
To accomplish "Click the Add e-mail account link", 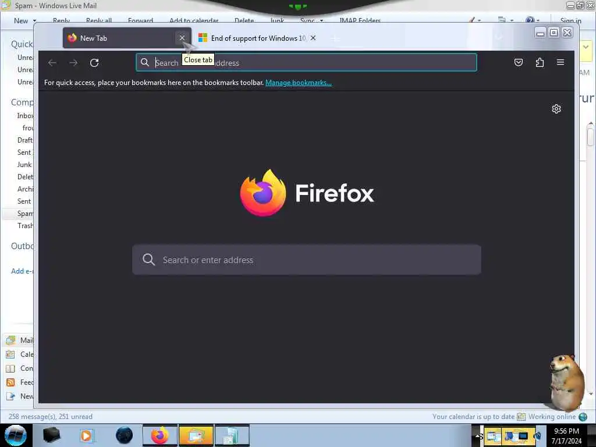I will click(22, 271).
